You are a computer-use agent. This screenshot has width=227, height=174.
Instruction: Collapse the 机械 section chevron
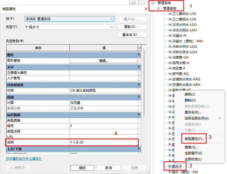pos(138,97)
